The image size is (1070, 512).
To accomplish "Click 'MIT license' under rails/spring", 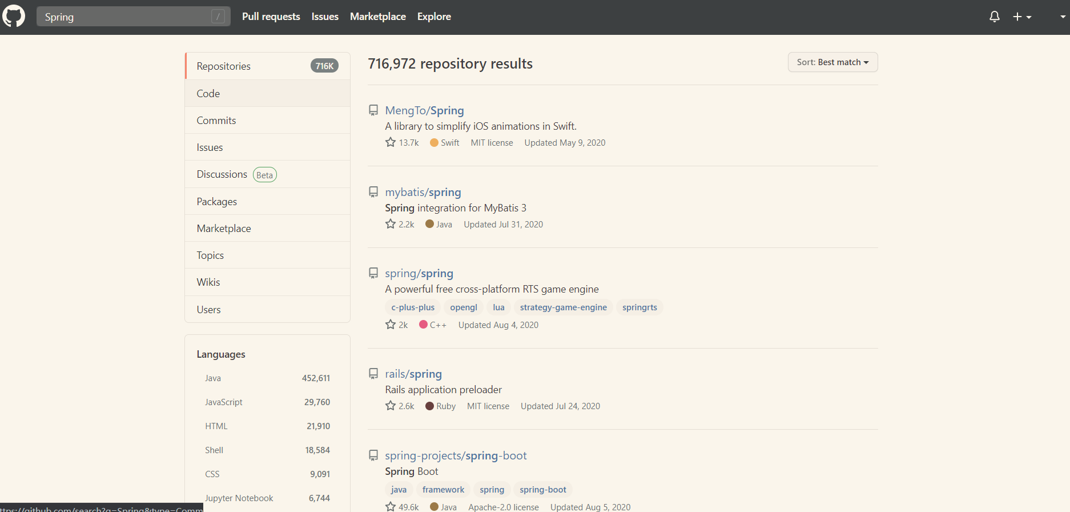I will [488, 406].
